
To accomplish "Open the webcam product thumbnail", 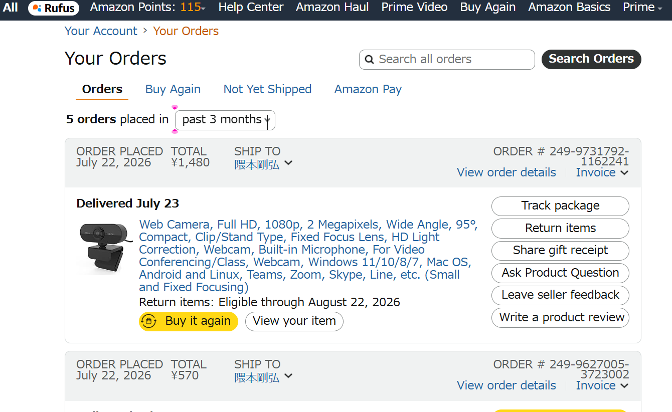I will click(104, 249).
